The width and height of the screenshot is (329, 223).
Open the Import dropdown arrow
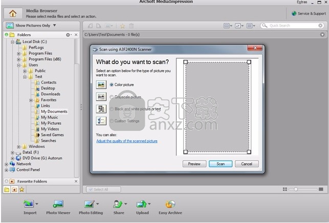37,204
